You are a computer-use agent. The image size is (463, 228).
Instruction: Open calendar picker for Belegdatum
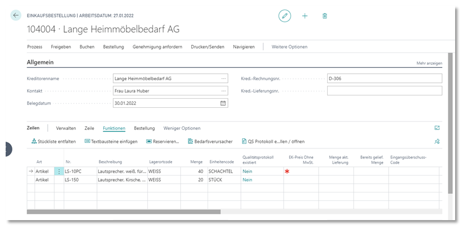pos(223,103)
